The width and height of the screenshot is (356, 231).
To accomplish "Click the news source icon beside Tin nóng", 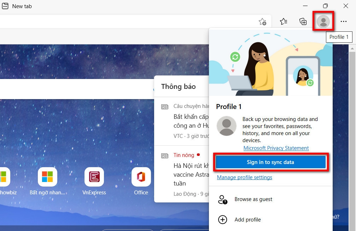I will tap(165, 156).
